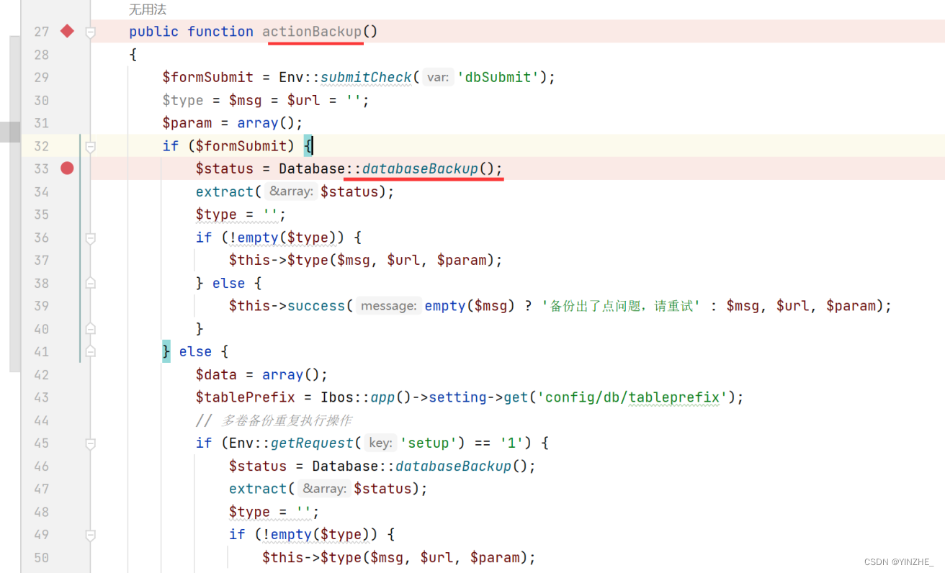
Task: Click the 'dbSubmit' string literal
Action: [x=498, y=78]
